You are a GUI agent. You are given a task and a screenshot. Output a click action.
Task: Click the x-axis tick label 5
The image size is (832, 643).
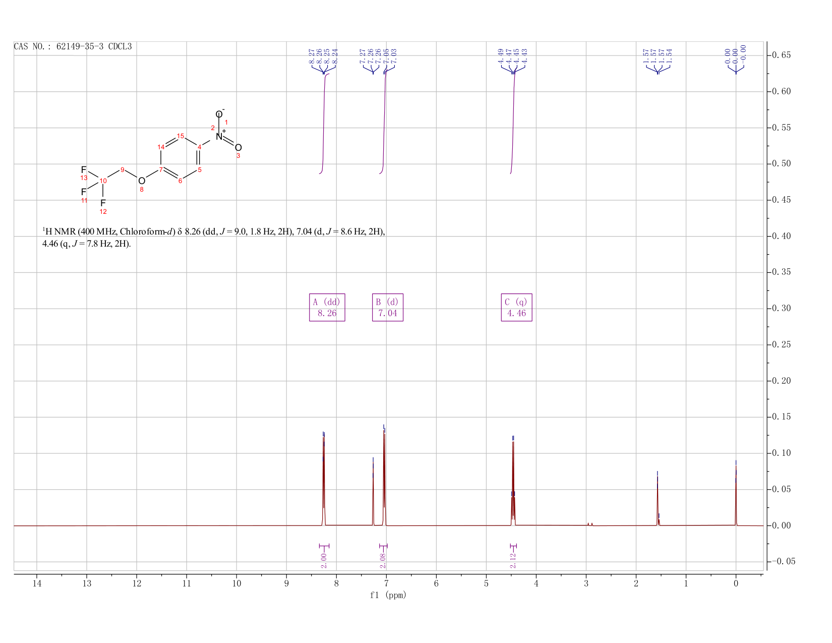[486, 583]
